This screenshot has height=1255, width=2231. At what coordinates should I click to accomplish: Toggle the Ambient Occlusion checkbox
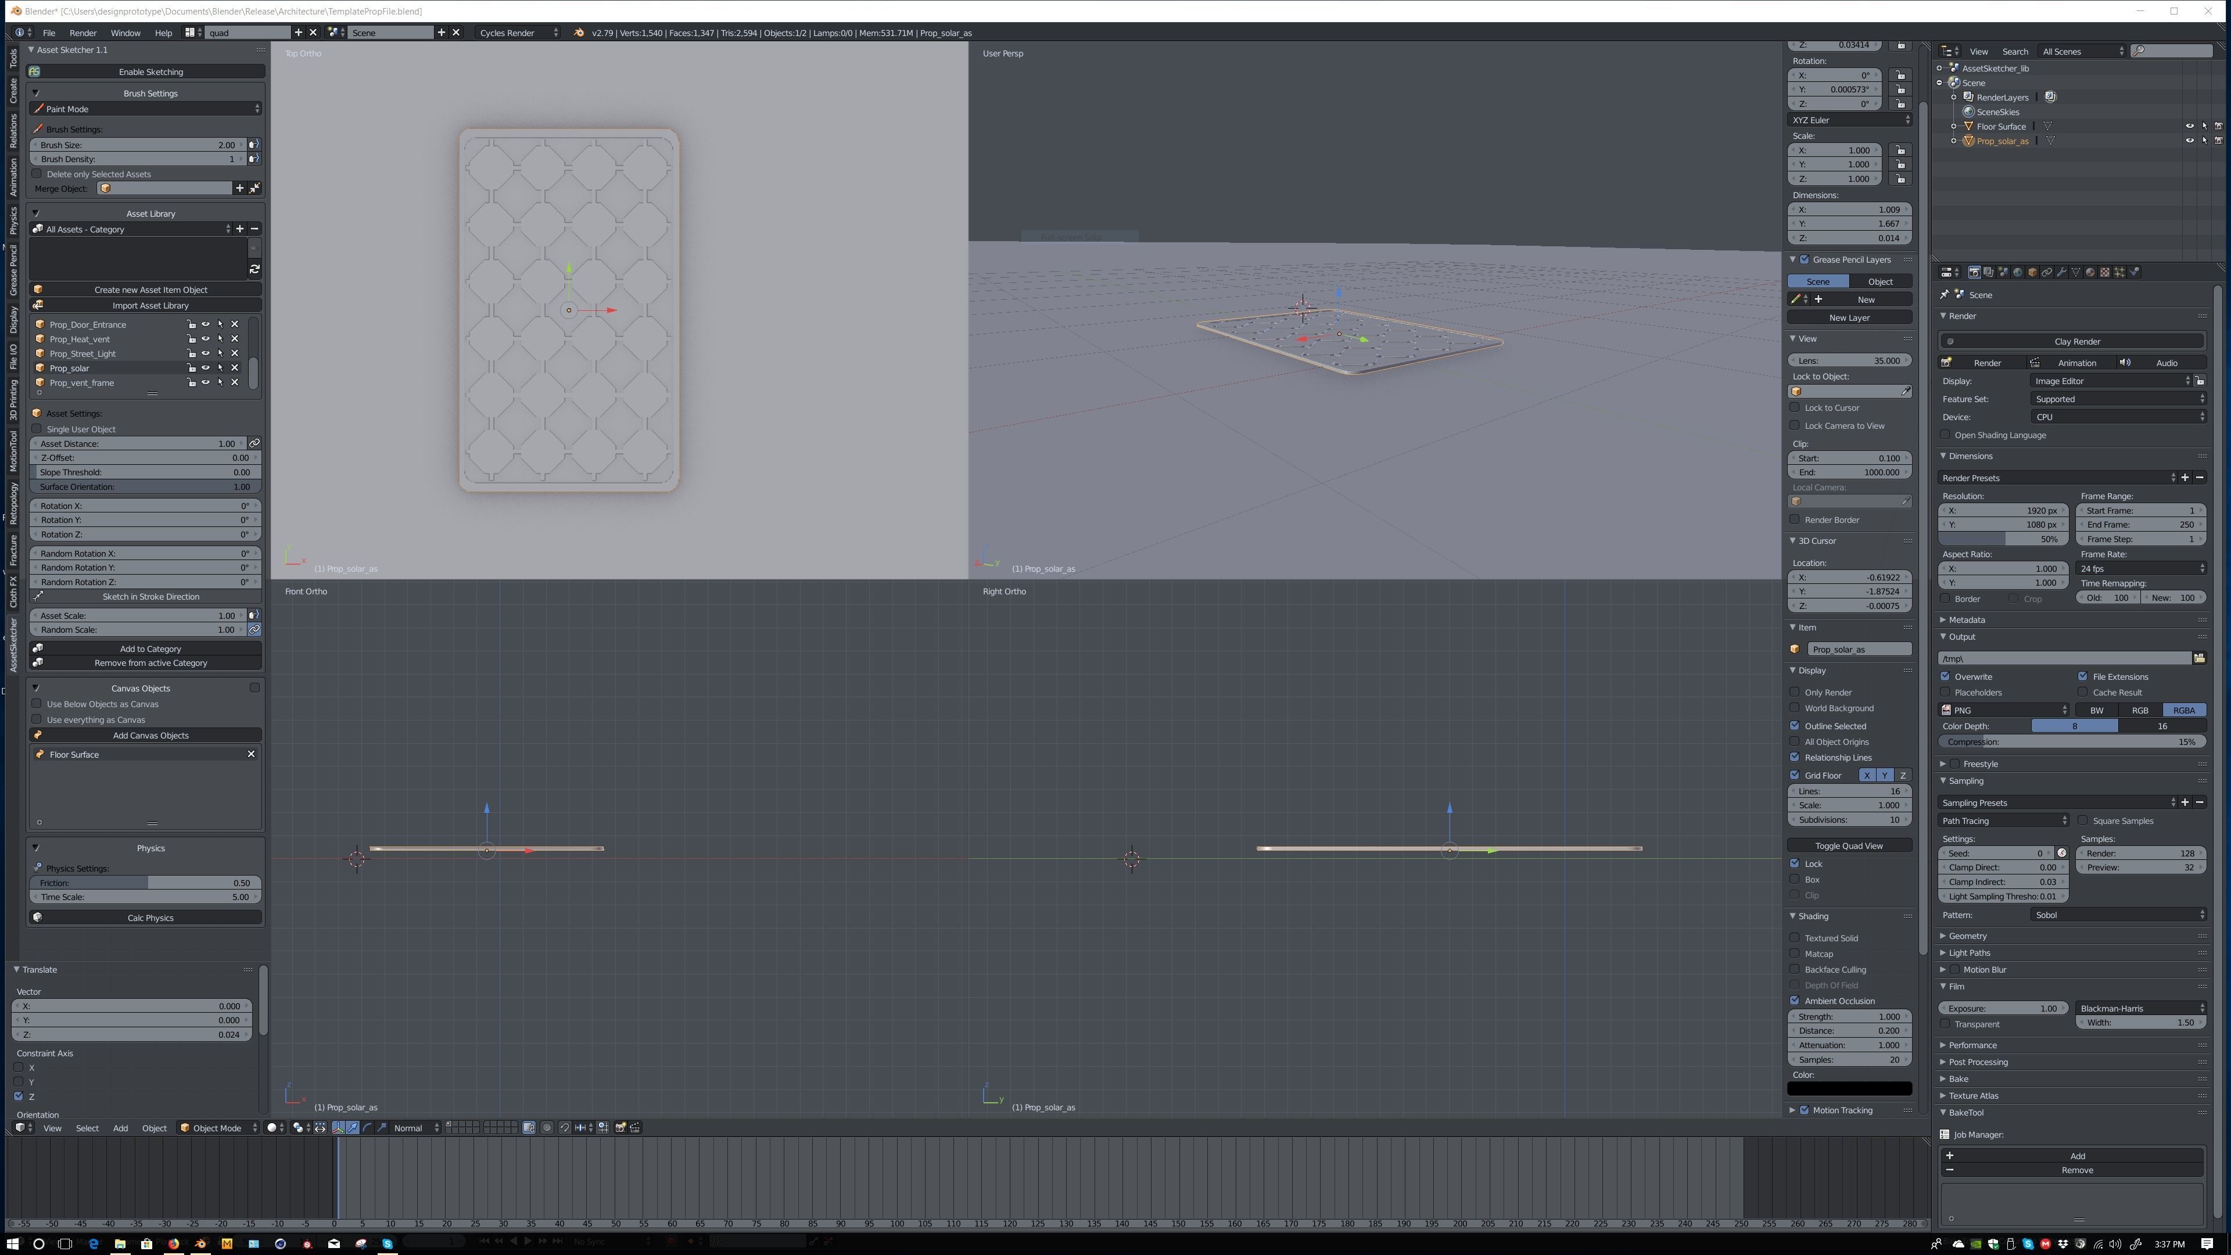click(x=1795, y=1001)
